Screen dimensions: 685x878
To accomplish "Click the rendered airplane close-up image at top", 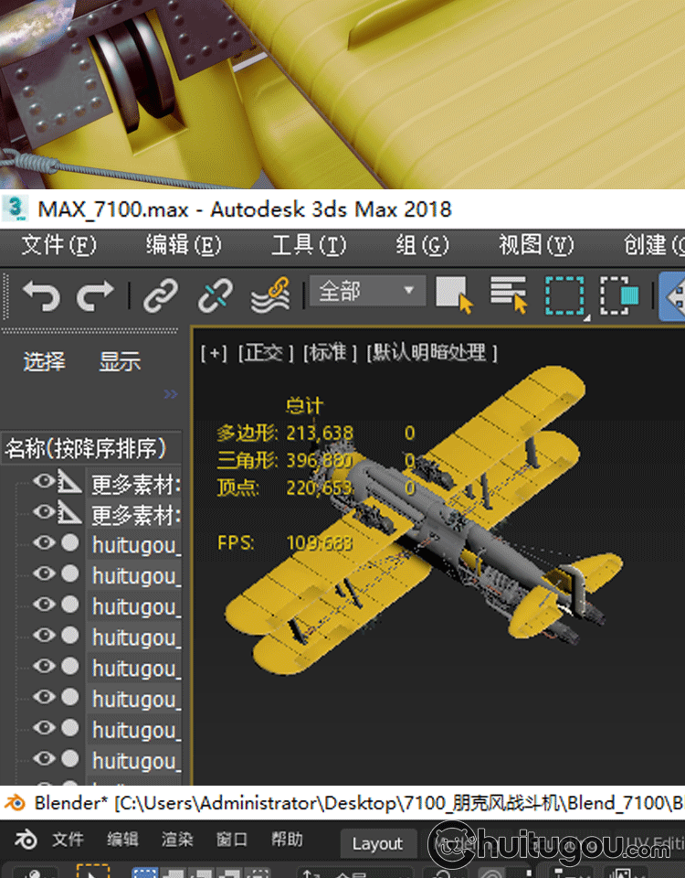I will point(342,94).
